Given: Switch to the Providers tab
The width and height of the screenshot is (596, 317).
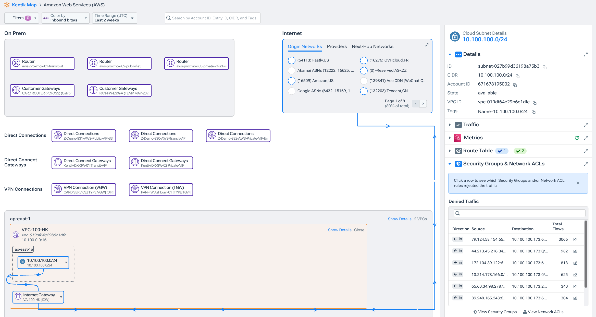Looking at the screenshot, I should [x=337, y=46].
